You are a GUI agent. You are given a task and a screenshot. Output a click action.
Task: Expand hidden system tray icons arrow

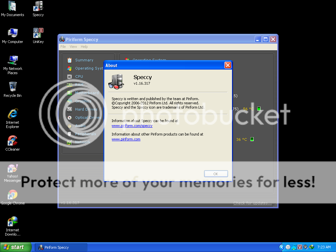click(282, 247)
